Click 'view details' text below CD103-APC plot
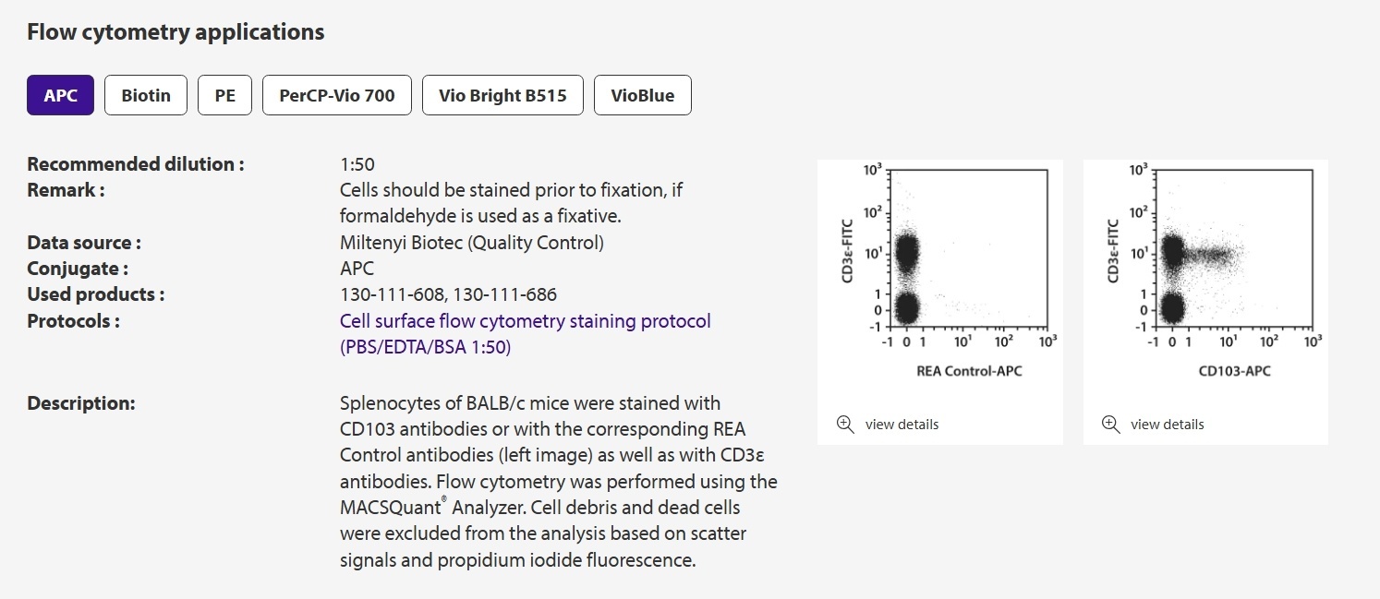 [x=1168, y=425]
